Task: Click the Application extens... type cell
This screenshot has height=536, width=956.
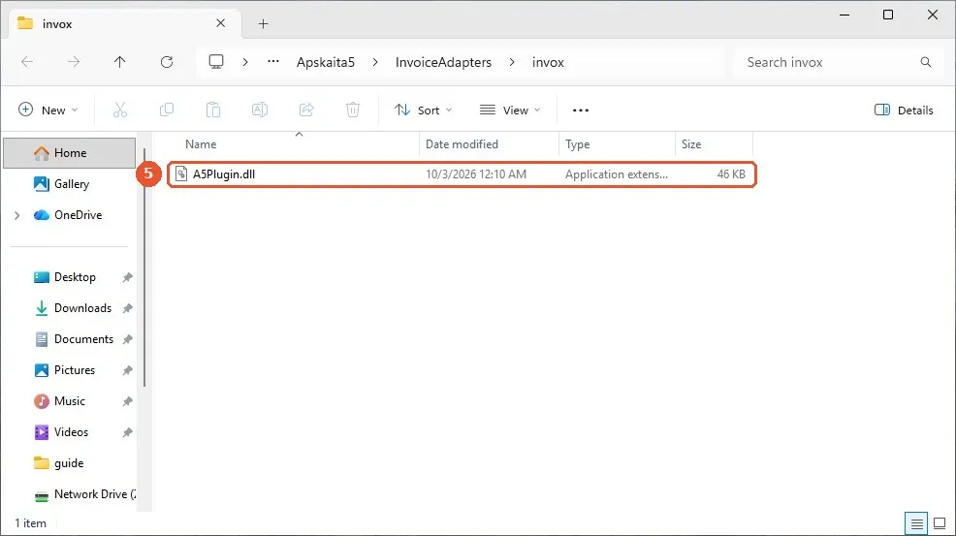Action: click(x=616, y=174)
